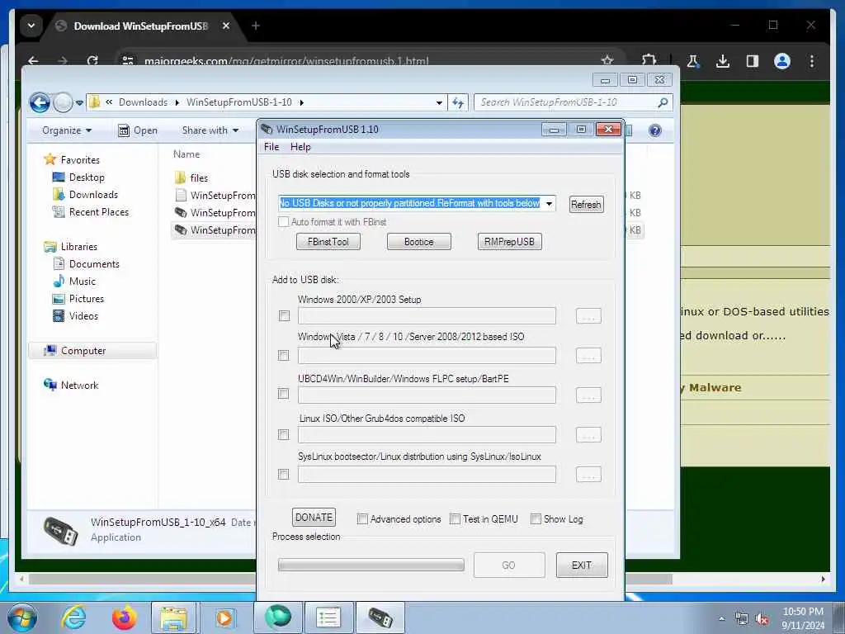
Task: Open Help menu in WinSetupFromUSB
Action: 300,147
